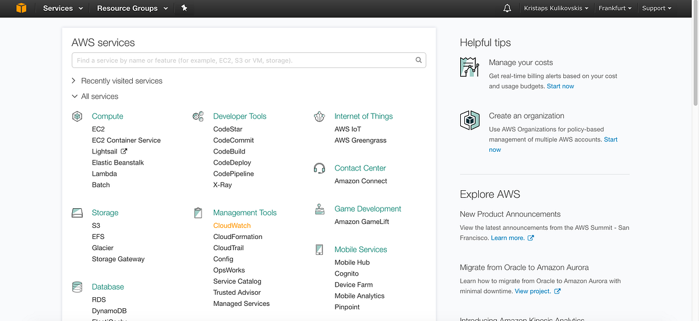This screenshot has height=321, width=699.
Task: Click the Mobile Services phone icon
Action: click(319, 249)
